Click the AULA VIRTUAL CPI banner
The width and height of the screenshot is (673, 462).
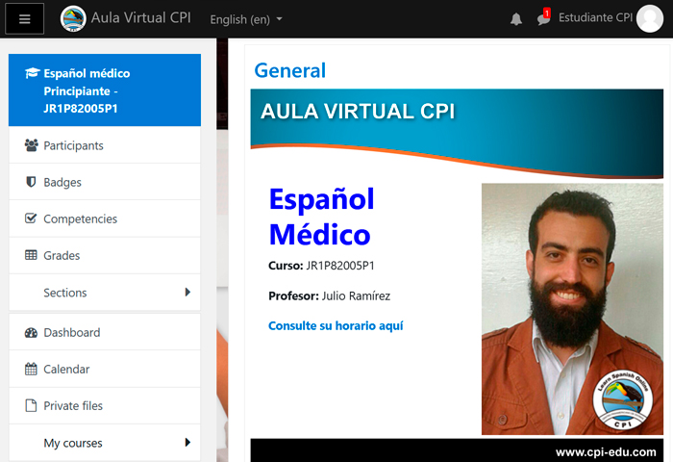[x=457, y=133]
